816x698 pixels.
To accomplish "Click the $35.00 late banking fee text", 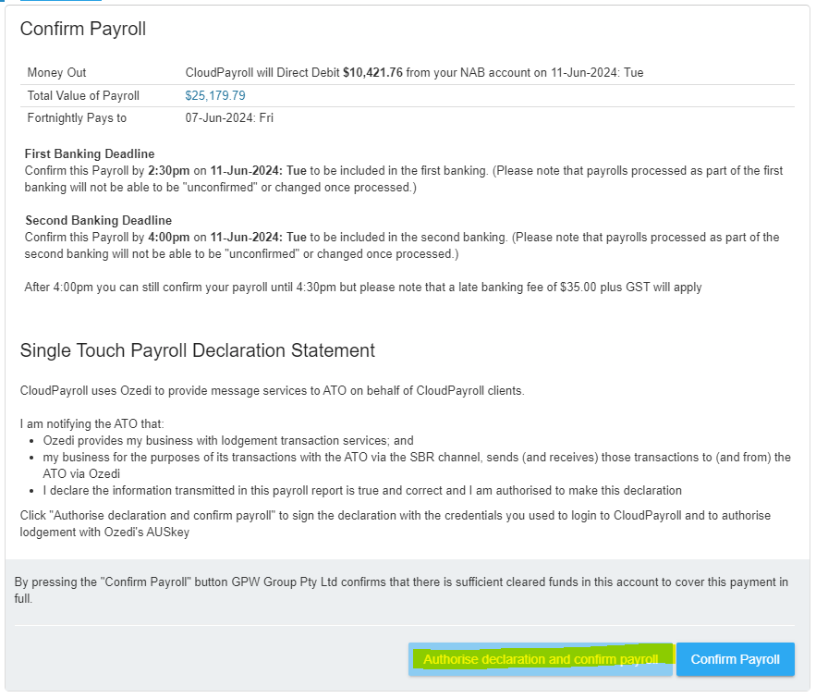I will (579, 288).
